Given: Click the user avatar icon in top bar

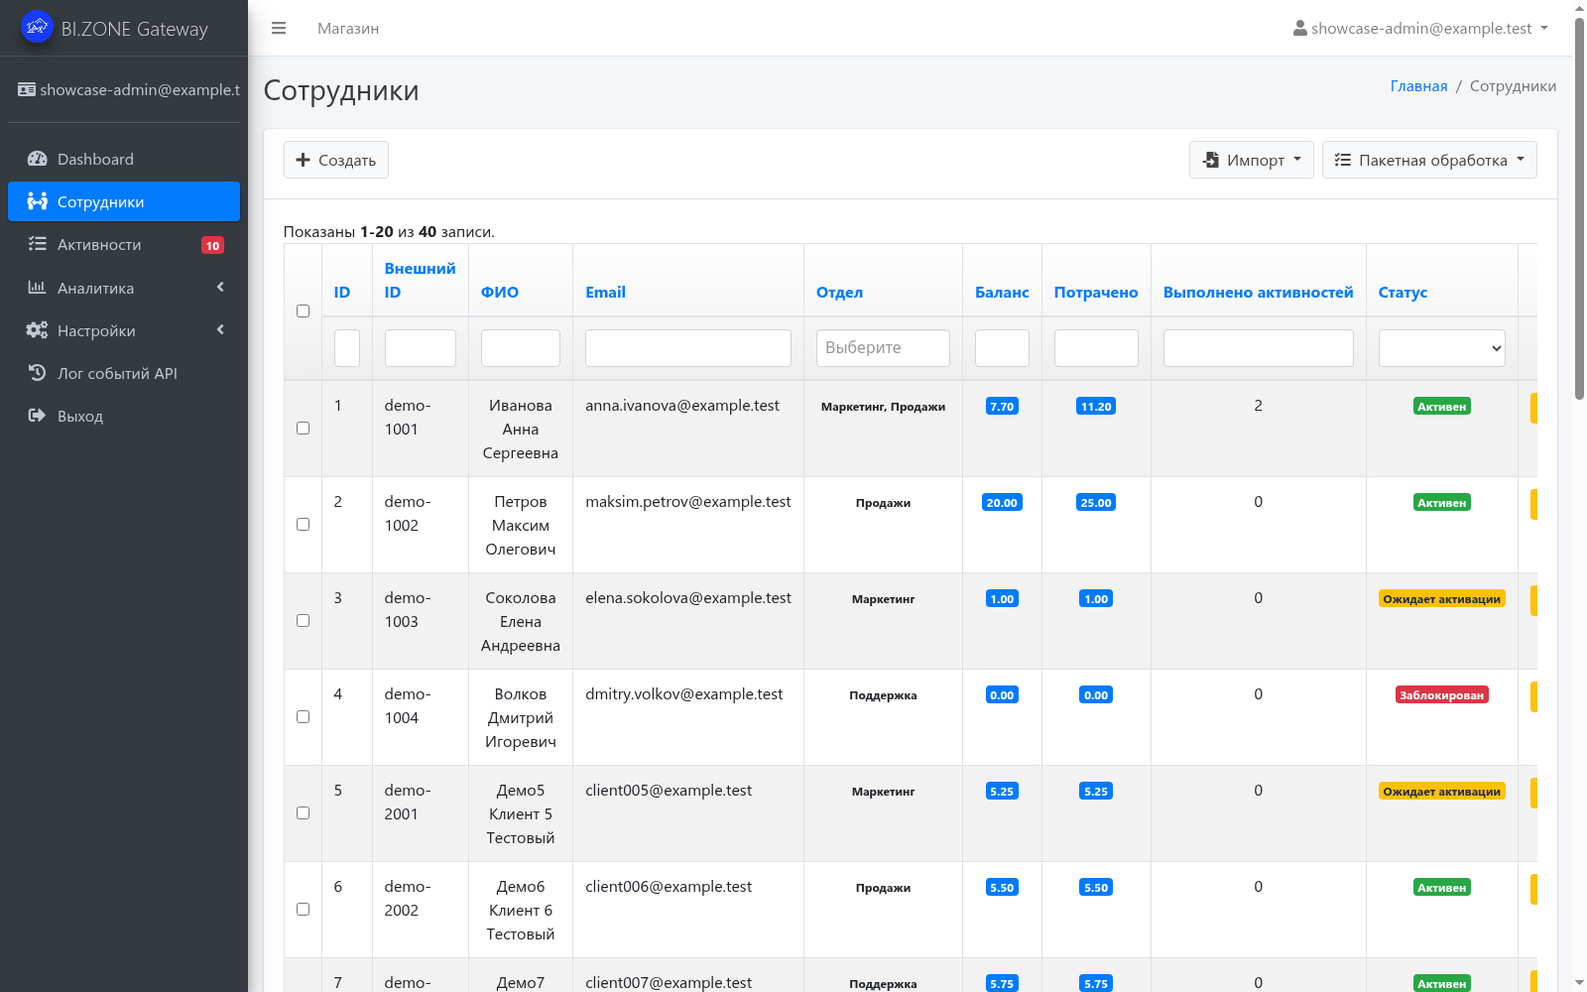Looking at the screenshot, I should (x=1299, y=28).
